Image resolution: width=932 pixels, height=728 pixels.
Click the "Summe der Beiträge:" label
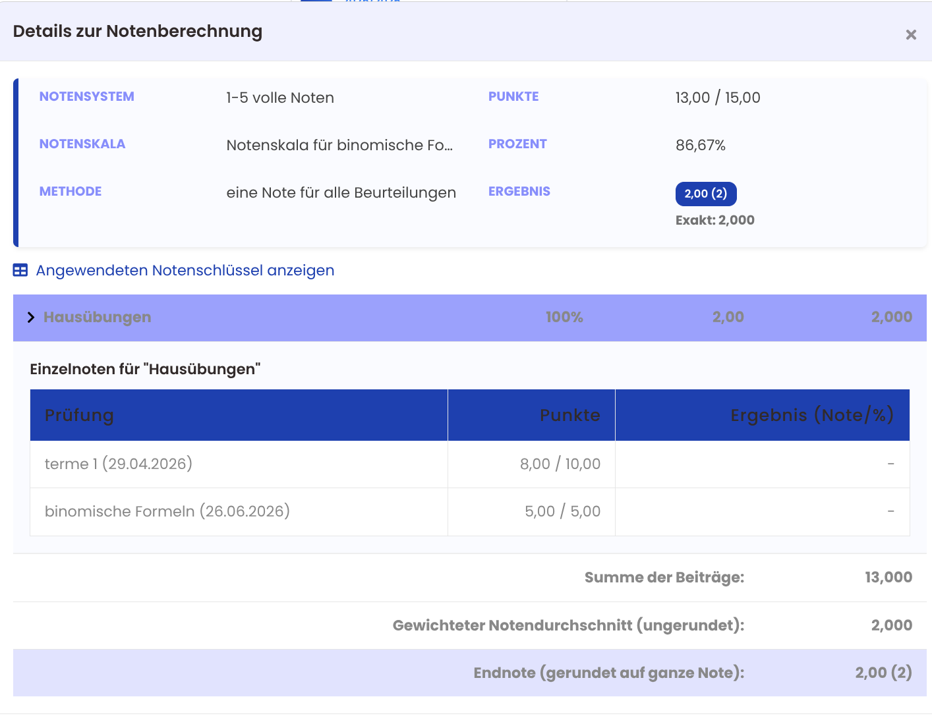[x=664, y=577]
